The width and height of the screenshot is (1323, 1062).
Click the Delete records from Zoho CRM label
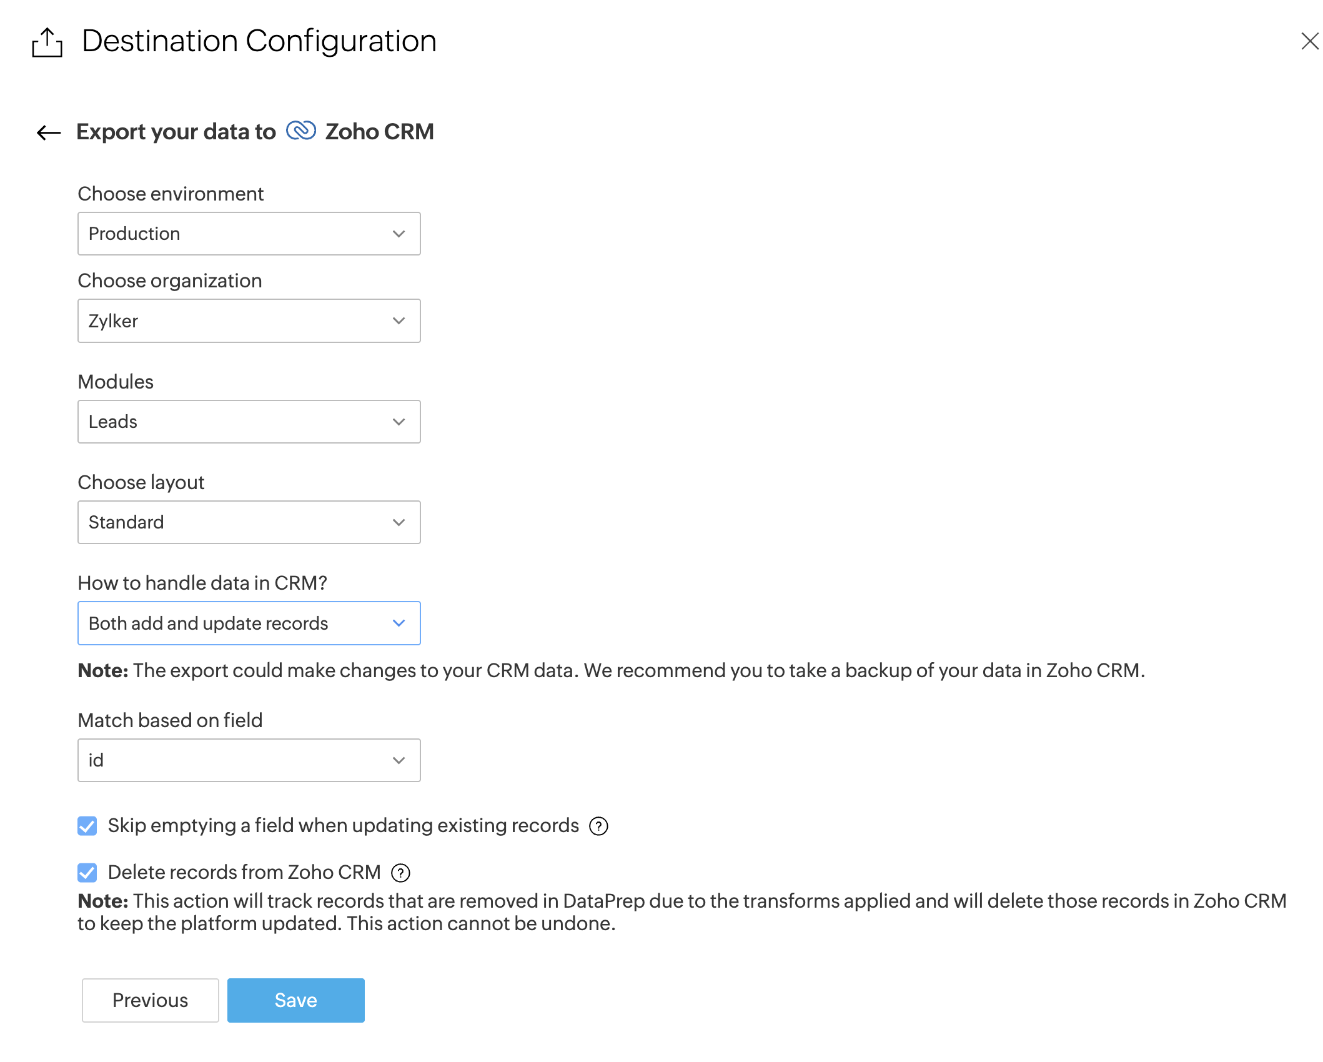point(244,872)
